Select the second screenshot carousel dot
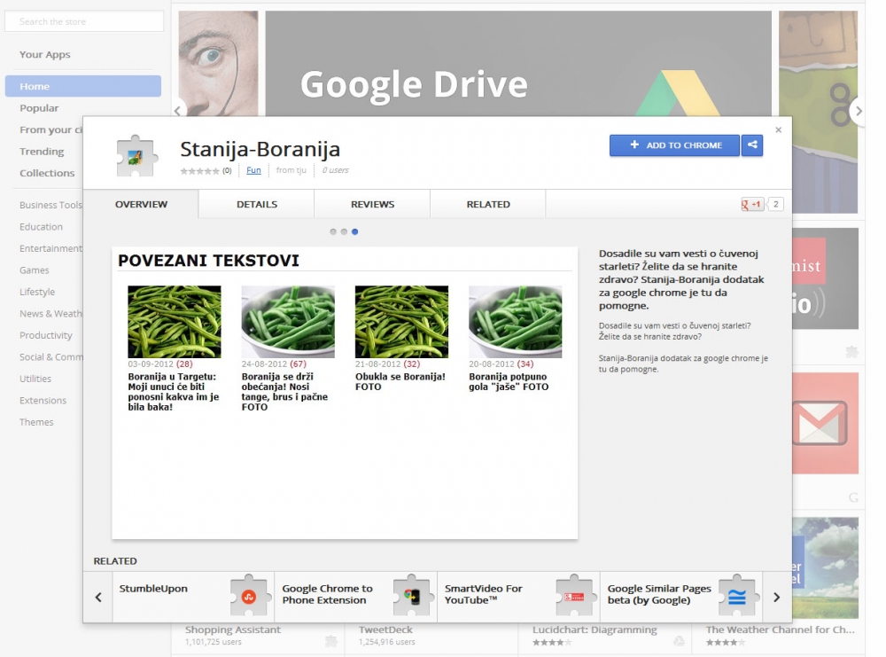Screen dimensions: 886x657 tap(344, 231)
